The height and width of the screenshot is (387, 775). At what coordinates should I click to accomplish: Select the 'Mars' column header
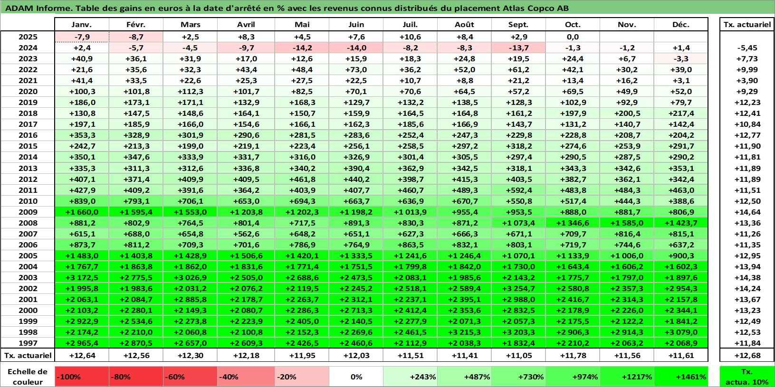(x=190, y=25)
